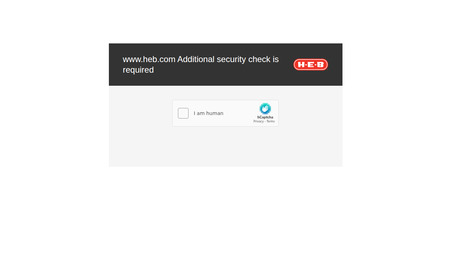Click the word human beside the checkbox
This screenshot has width=451, height=254.
[215, 113]
